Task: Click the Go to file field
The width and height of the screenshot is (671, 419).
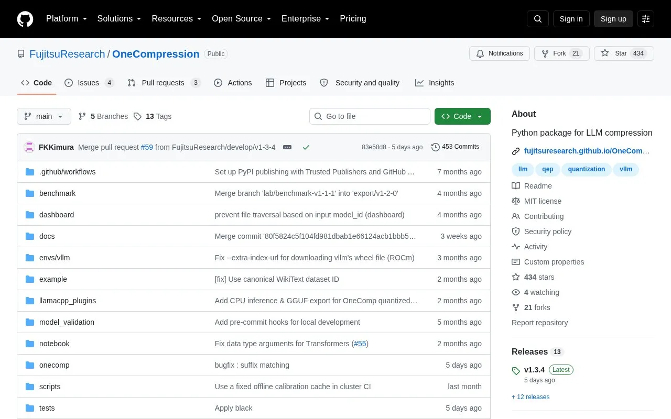Action: point(370,116)
